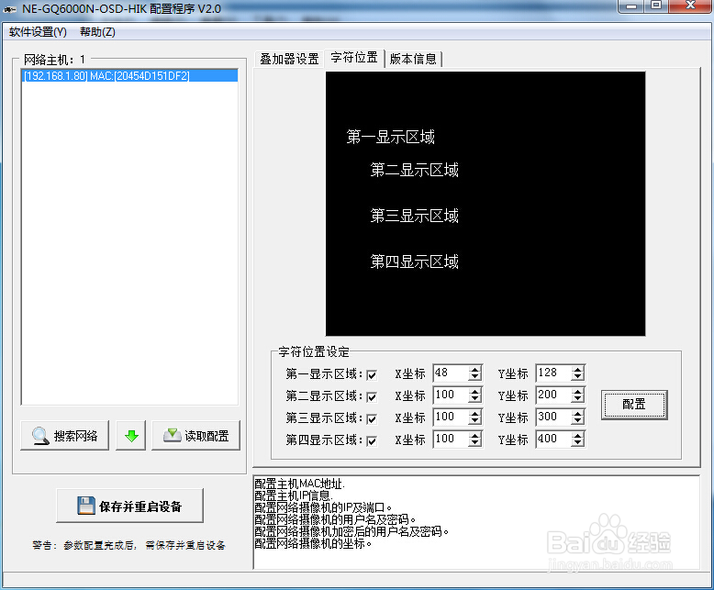Open the 帮助(Z) menu
This screenshot has height=590, width=714.
pyautogui.click(x=97, y=32)
